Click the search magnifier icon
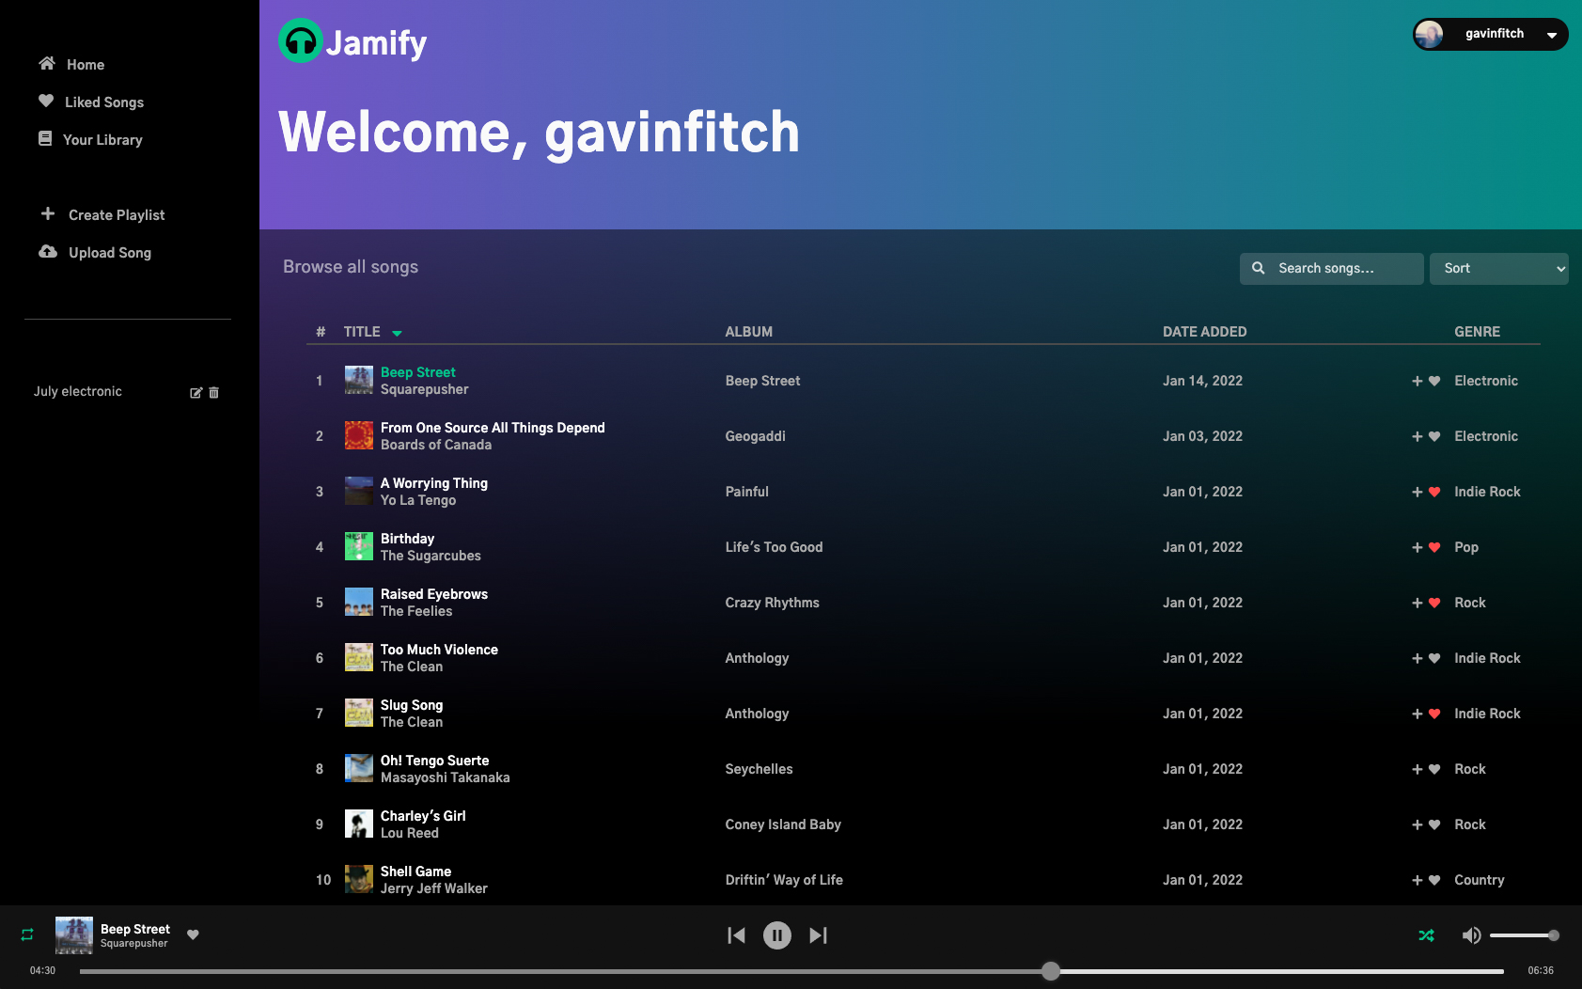 (1259, 268)
